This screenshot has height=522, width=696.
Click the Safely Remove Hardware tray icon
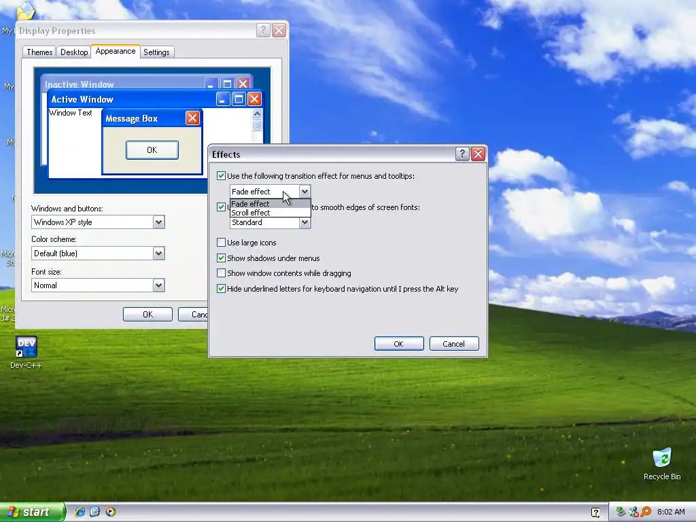point(621,512)
